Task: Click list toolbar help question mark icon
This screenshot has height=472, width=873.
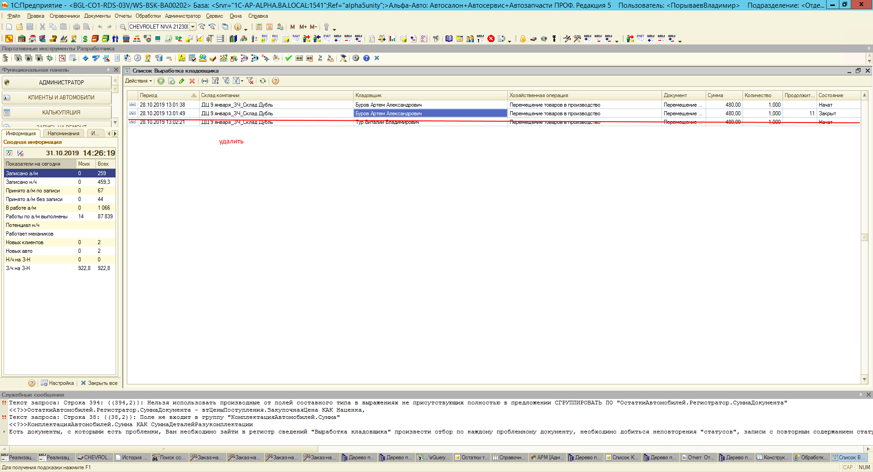Action: click(x=276, y=81)
